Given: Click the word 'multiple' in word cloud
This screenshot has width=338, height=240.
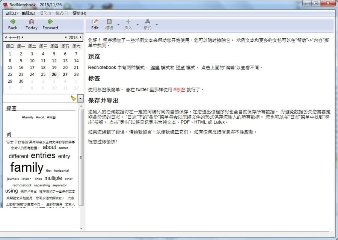Looking at the screenshot, I should 53,178.
